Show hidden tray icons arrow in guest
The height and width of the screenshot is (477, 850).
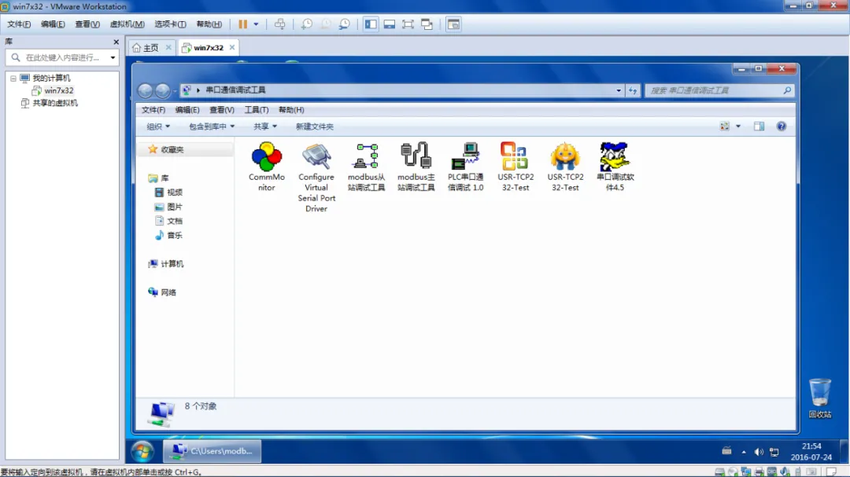point(744,452)
